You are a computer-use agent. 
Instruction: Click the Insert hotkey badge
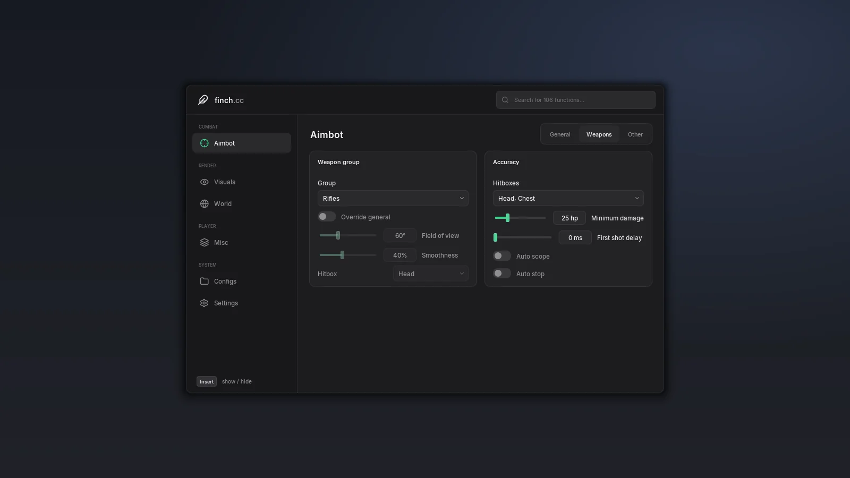click(x=207, y=381)
